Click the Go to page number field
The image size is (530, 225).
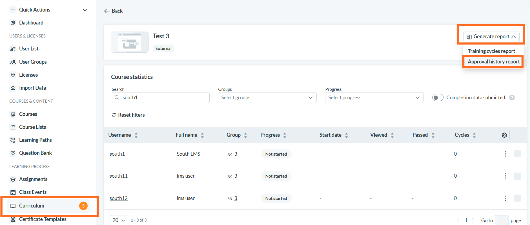coord(502,220)
